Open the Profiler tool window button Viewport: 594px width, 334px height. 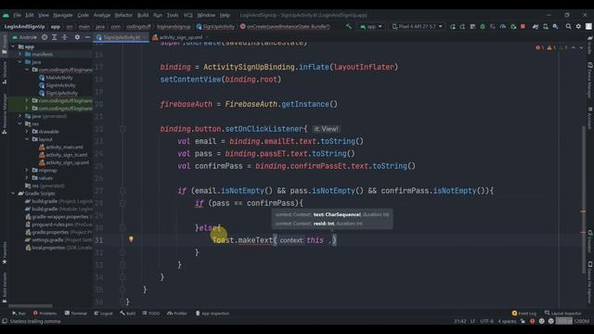coord(177,314)
